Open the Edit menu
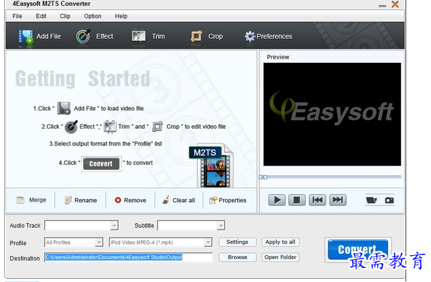Screen dimensions: 431x282 point(41,16)
